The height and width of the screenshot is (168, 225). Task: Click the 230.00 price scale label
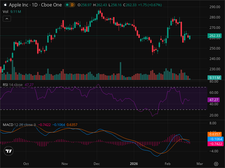[x=215, y=69]
